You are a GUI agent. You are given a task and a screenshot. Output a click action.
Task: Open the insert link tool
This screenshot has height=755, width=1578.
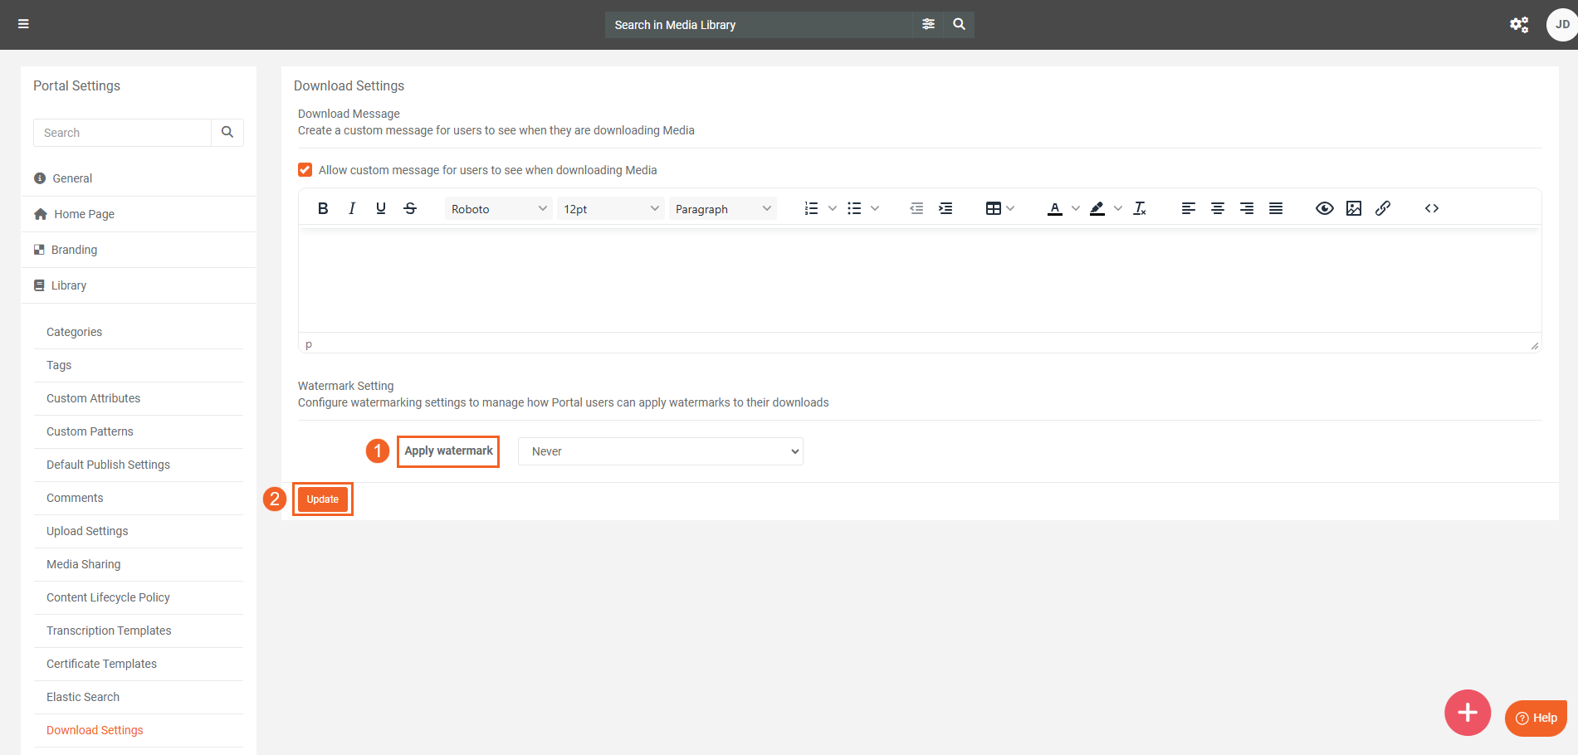click(x=1383, y=208)
